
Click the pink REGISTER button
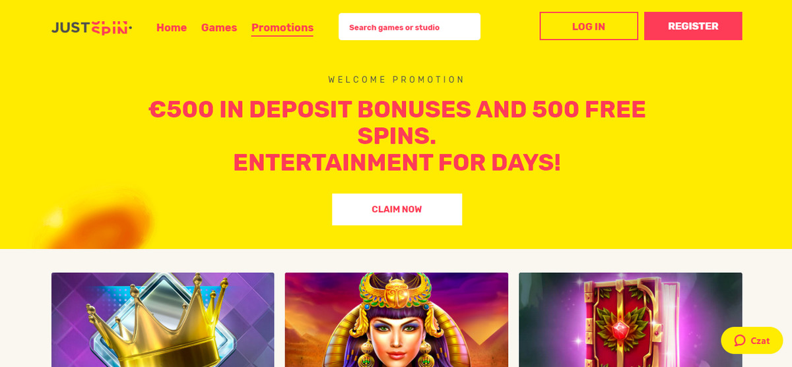point(693,26)
